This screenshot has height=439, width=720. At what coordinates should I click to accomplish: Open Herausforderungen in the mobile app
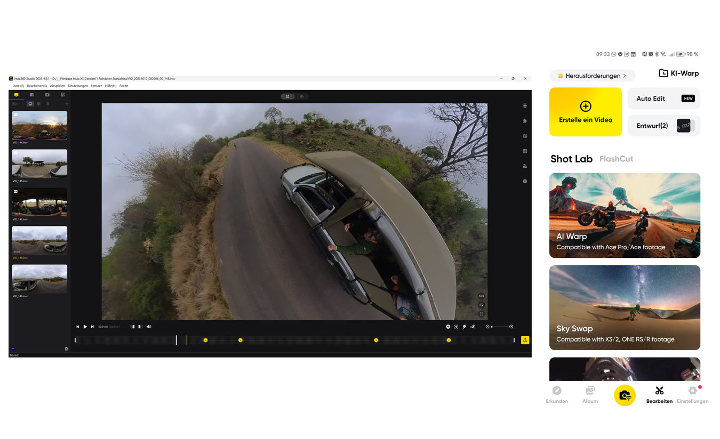click(592, 76)
